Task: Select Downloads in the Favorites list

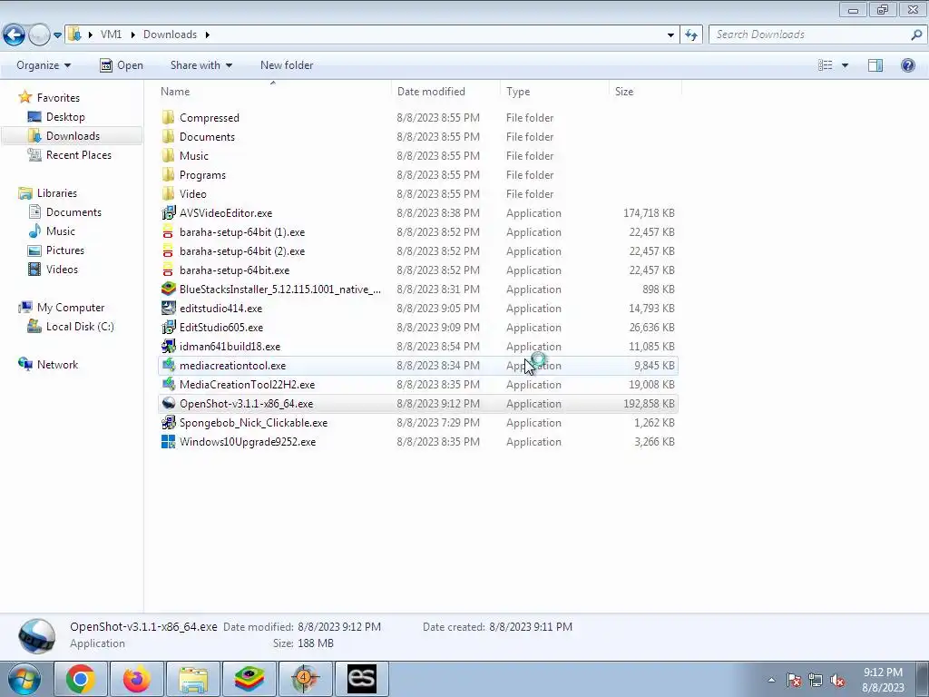Action: point(73,136)
